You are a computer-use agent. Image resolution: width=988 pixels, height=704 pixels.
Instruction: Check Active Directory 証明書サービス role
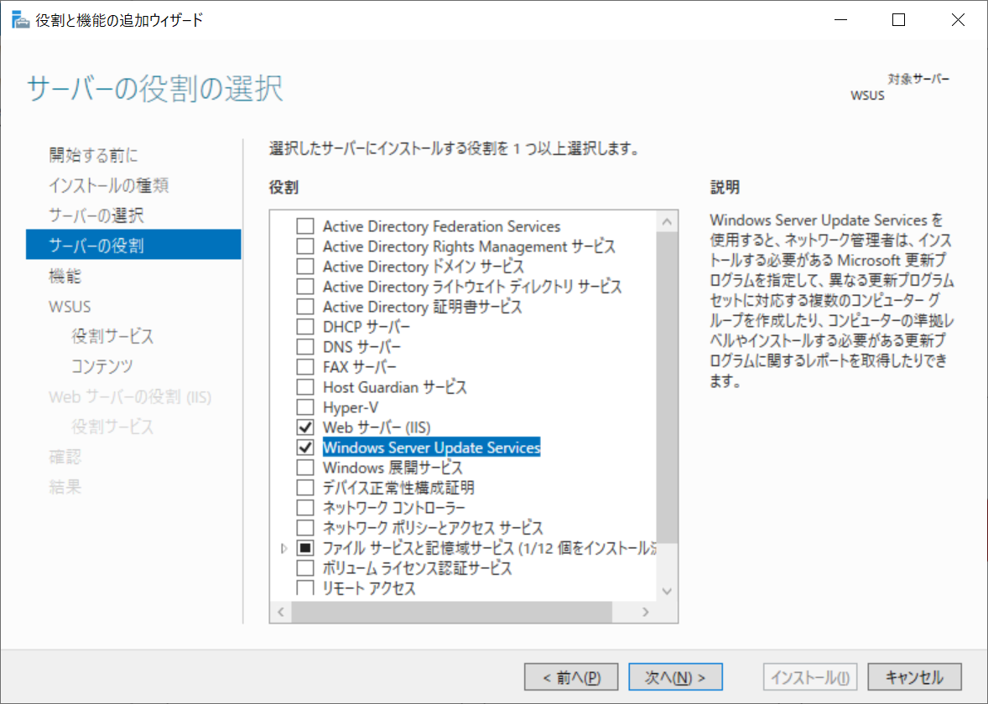pos(305,307)
